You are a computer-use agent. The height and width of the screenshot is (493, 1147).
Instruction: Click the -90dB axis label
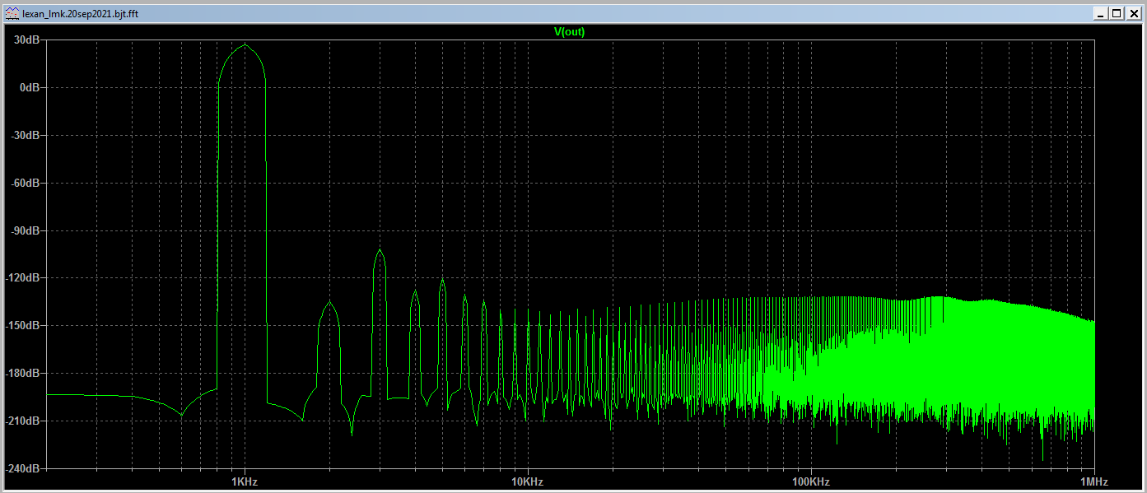26,230
